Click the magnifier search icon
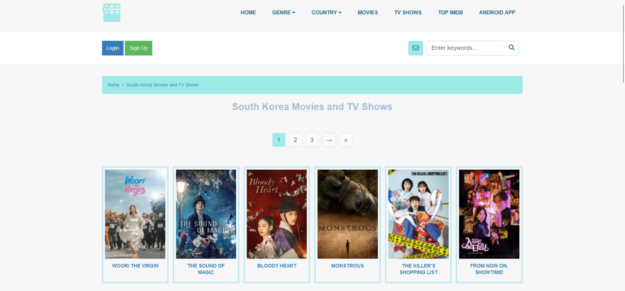 coord(511,48)
